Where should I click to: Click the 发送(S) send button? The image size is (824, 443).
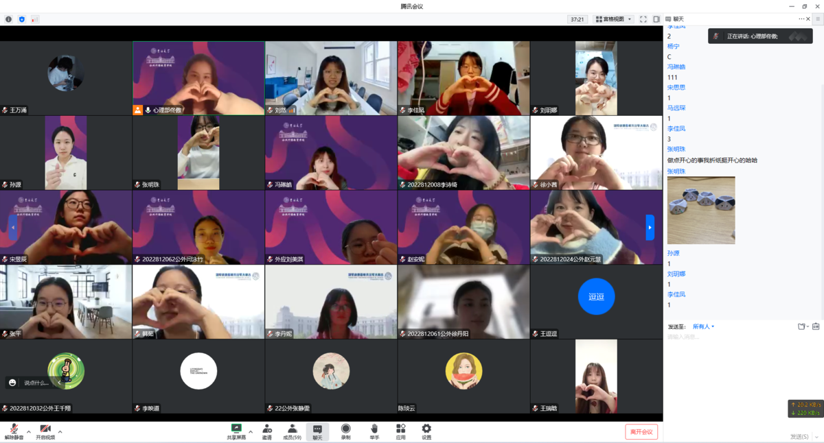(x=798, y=436)
